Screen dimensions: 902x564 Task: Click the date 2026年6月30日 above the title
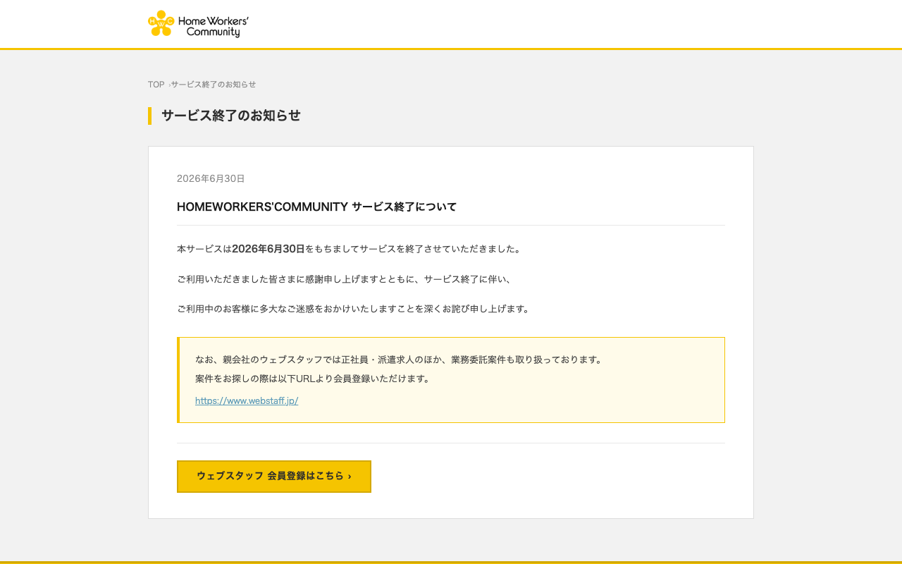211,178
